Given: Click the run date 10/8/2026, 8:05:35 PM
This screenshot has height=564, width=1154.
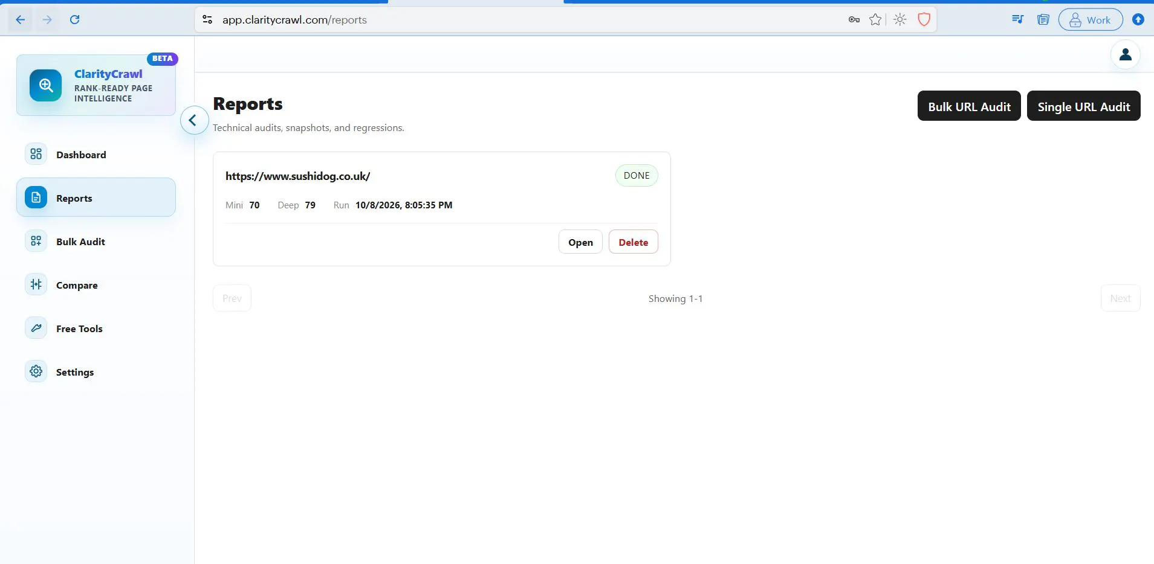Looking at the screenshot, I should pyautogui.click(x=404, y=205).
